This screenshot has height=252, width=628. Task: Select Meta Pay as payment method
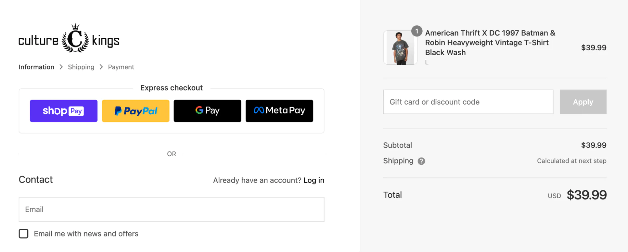pyautogui.click(x=279, y=111)
